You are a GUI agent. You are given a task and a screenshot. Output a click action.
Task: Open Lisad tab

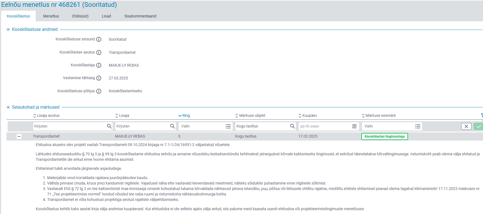coord(106,16)
